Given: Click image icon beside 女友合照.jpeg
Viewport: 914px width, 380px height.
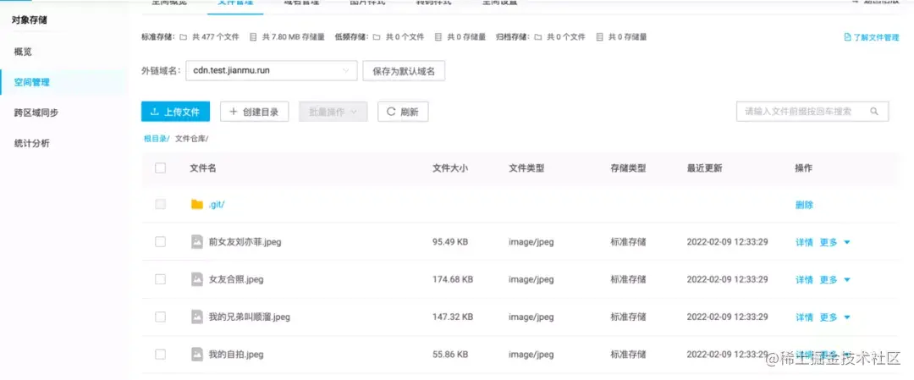Looking at the screenshot, I should [x=197, y=279].
